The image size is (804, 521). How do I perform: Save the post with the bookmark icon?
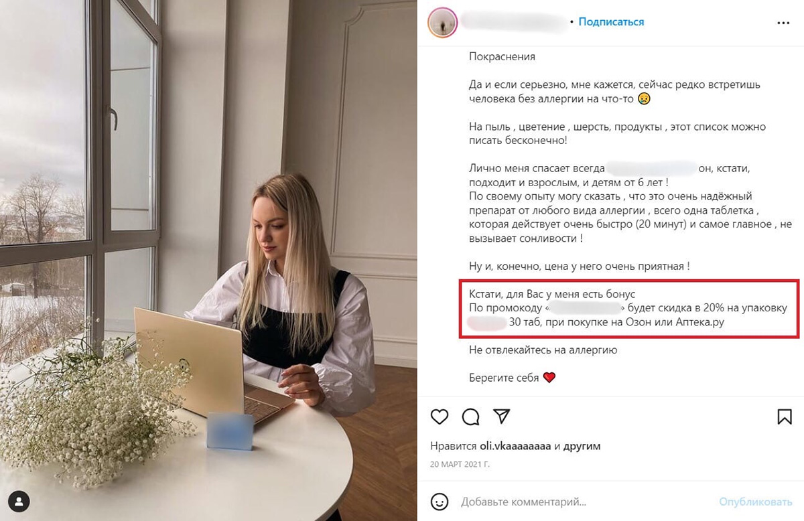(785, 417)
